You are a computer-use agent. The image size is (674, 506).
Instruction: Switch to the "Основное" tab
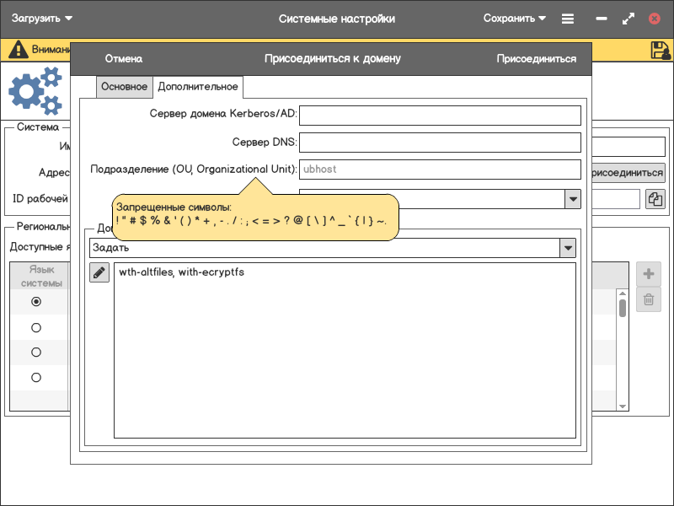tap(124, 87)
